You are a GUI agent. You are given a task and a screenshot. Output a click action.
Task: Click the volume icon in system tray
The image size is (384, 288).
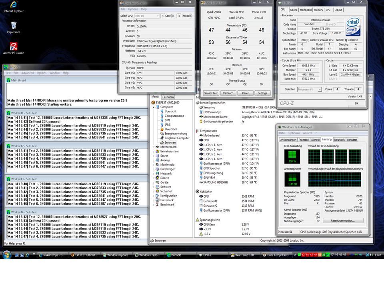(371, 255)
